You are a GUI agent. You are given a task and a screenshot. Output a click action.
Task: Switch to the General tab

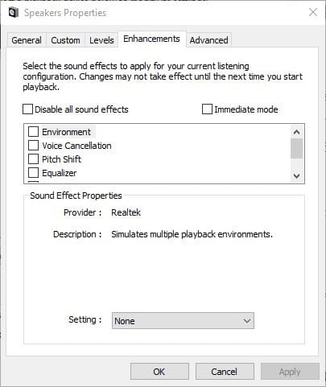pyautogui.click(x=27, y=40)
